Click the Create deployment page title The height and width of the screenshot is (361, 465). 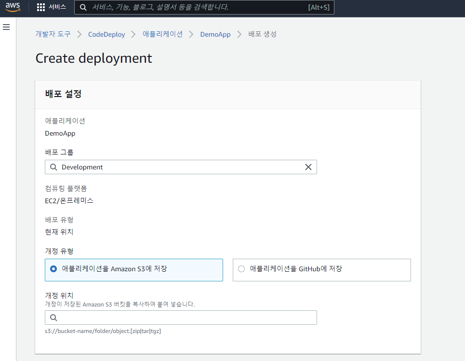tap(93, 58)
